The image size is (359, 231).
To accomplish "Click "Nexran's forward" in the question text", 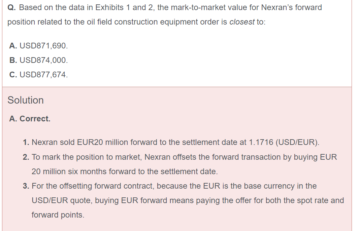I will [291, 7].
